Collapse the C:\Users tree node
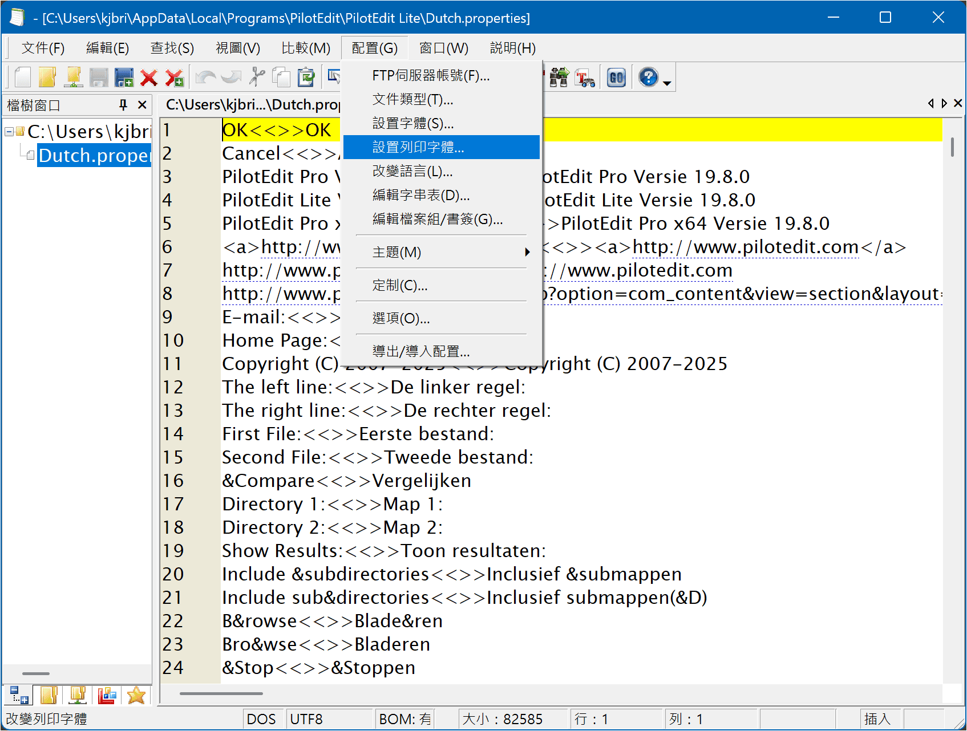The height and width of the screenshot is (731, 967). (9, 132)
